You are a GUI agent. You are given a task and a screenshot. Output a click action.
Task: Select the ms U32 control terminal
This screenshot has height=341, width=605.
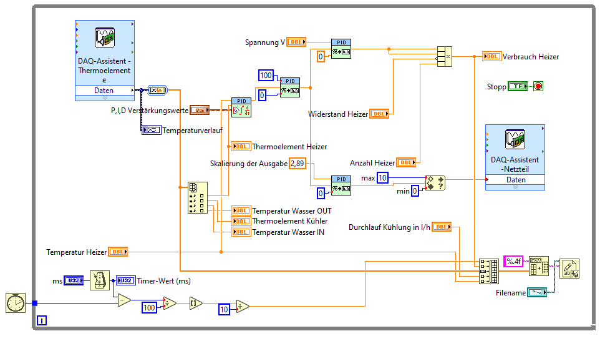(74, 281)
